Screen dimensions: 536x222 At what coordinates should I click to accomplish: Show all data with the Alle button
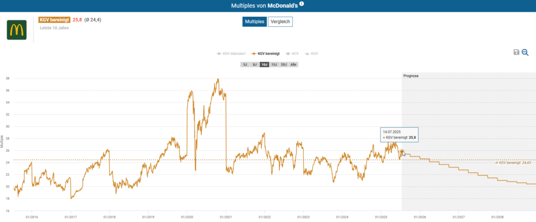(x=294, y=64)
